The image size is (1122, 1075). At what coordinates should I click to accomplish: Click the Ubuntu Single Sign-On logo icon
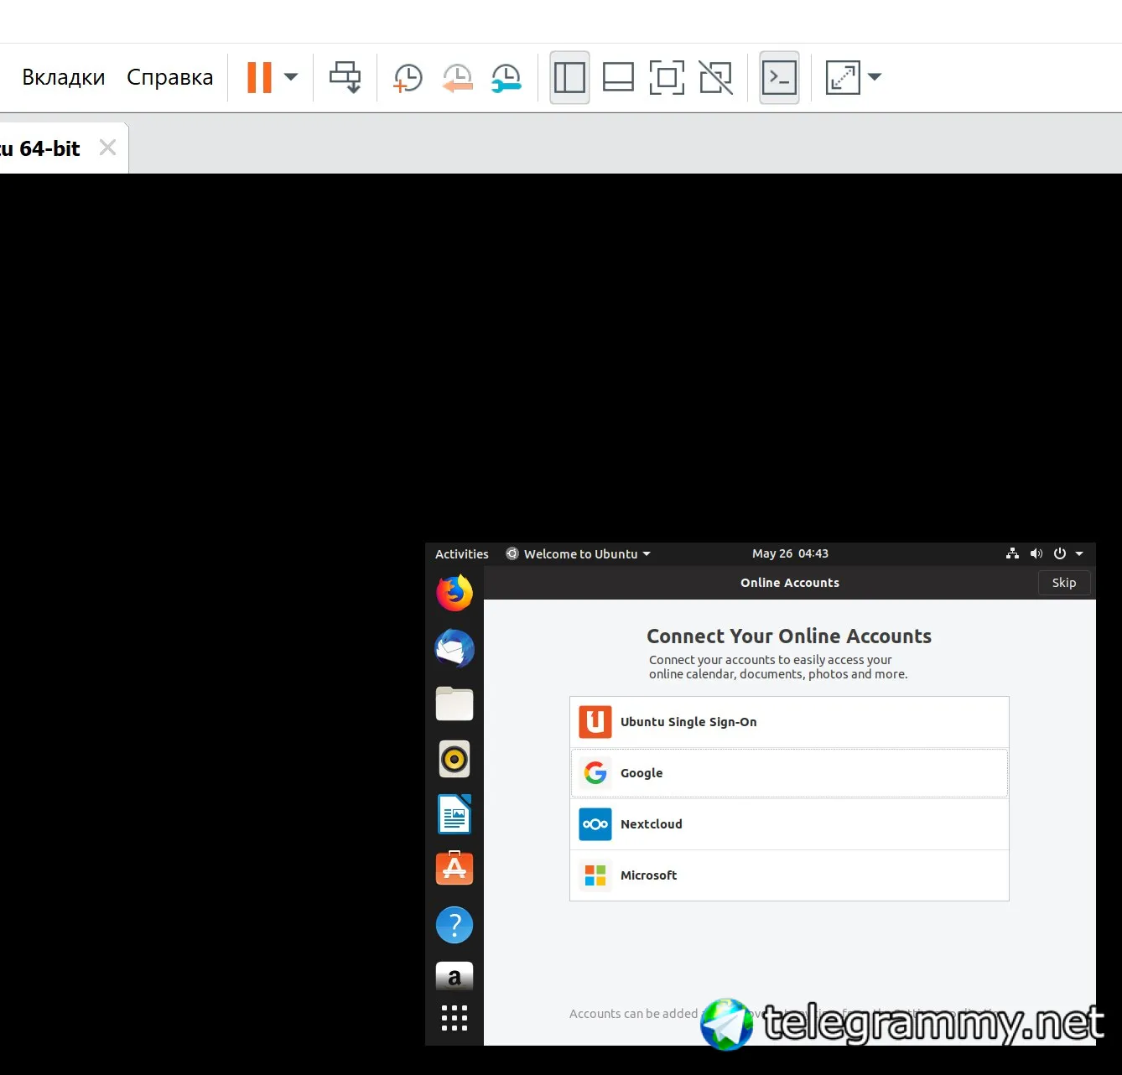point(595,722)
